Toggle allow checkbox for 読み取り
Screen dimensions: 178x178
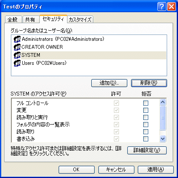click(x=116, y=132)
